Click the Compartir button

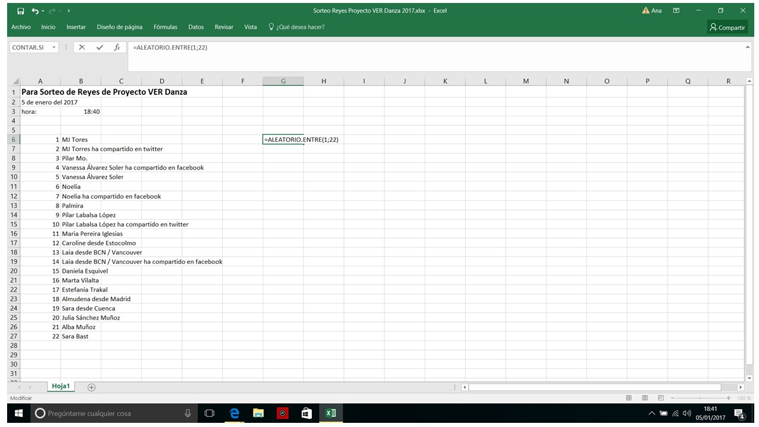[727, 27]
